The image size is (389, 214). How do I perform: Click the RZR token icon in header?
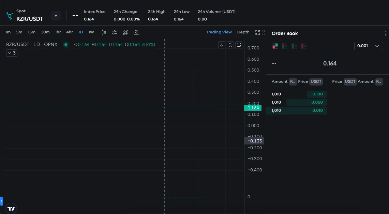click(x=10, y=16)
